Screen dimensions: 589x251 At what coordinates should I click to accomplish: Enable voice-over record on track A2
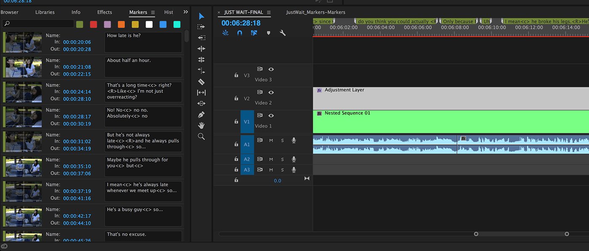[x=294, y=159]
